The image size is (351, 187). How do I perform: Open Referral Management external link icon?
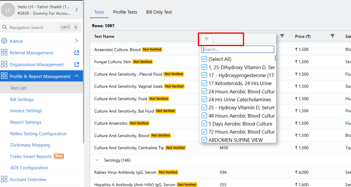[x=77, y=53]
